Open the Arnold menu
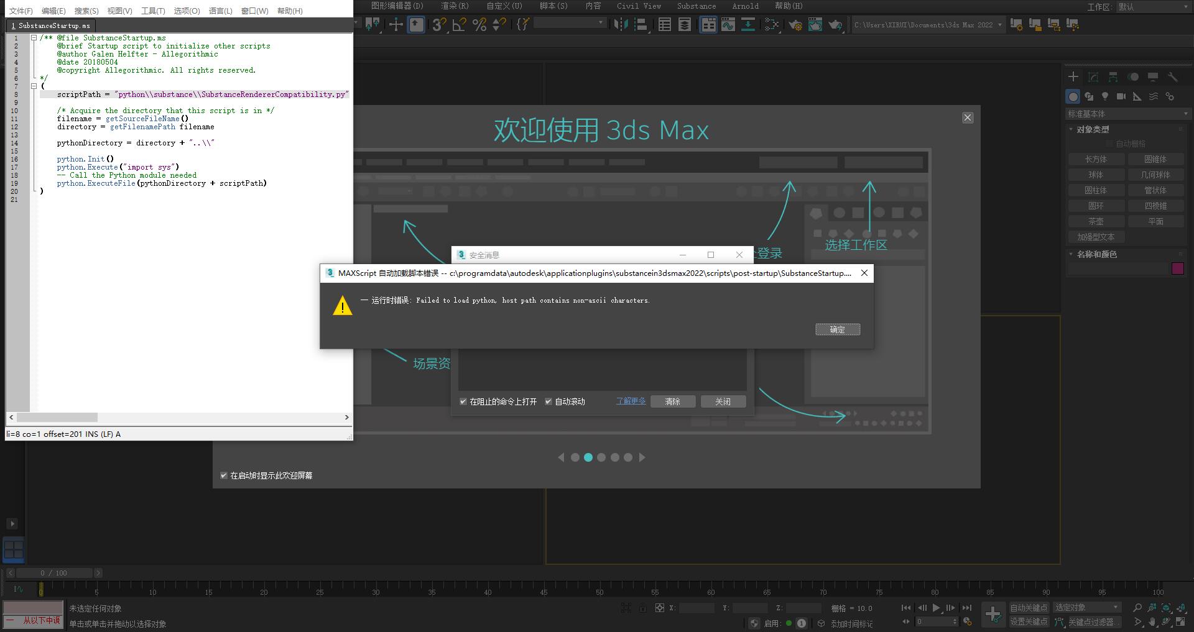 (x=744, y=6)
